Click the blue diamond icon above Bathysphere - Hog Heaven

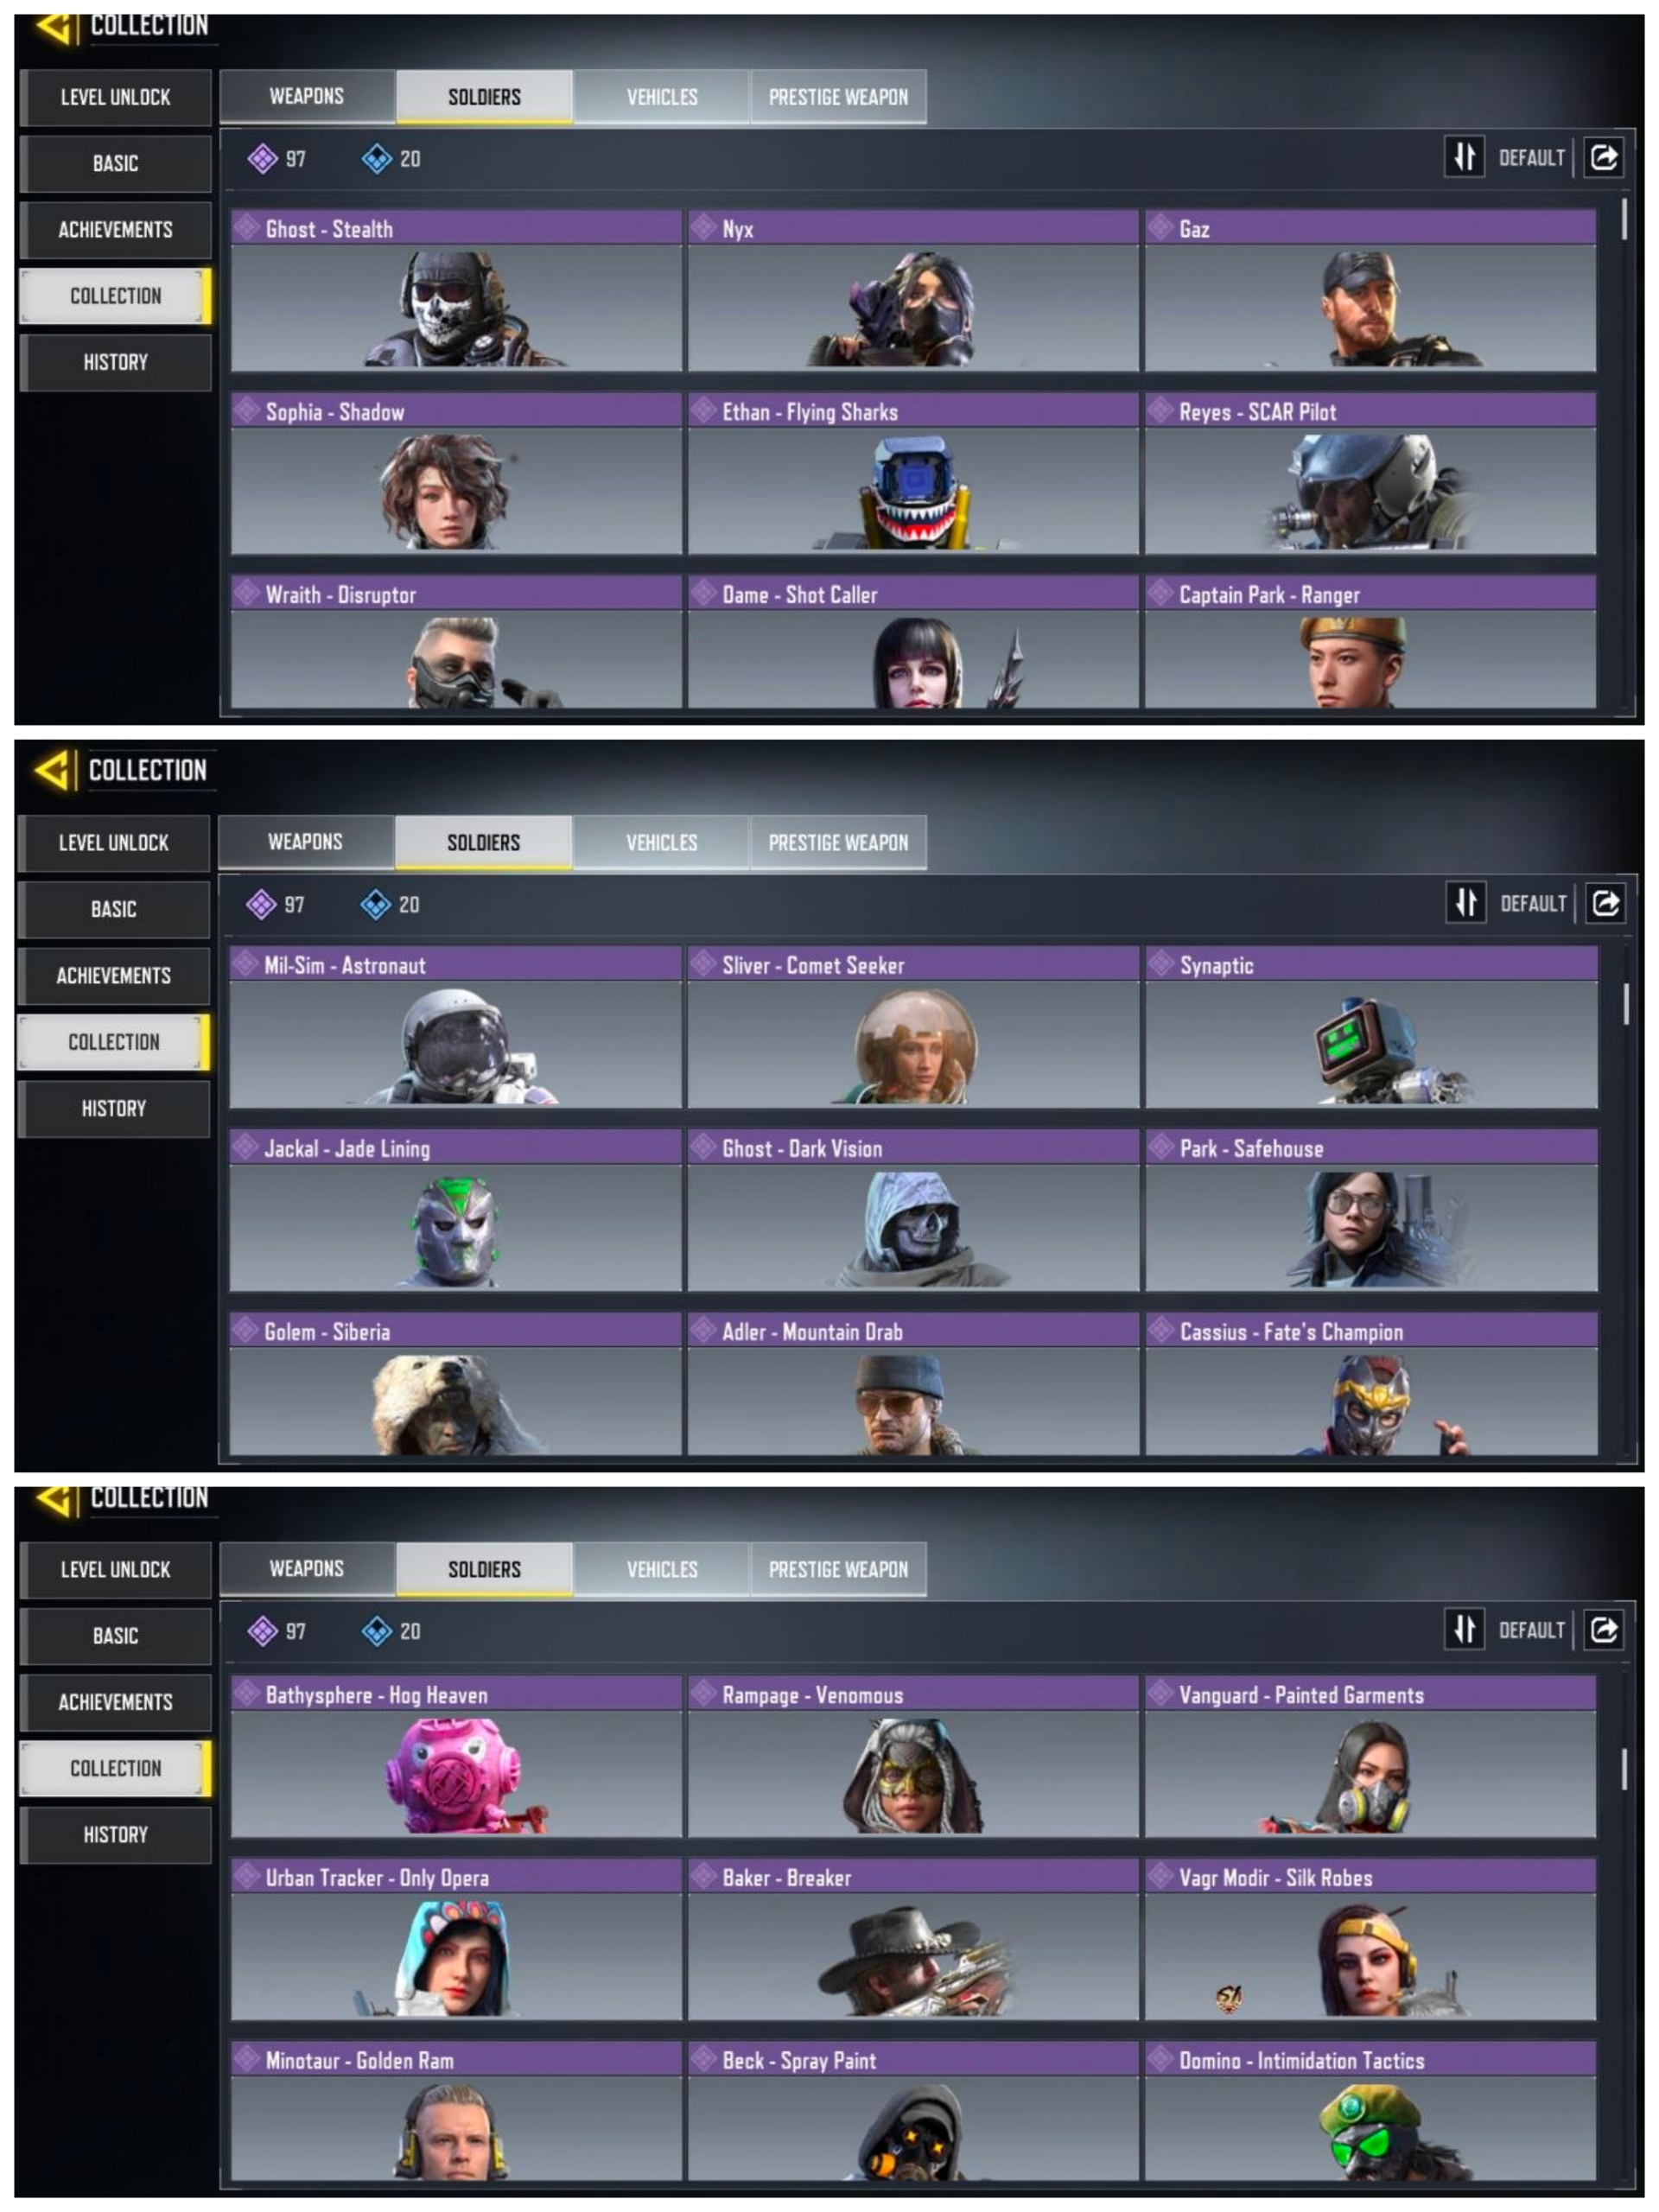[x=376, y=1631]
